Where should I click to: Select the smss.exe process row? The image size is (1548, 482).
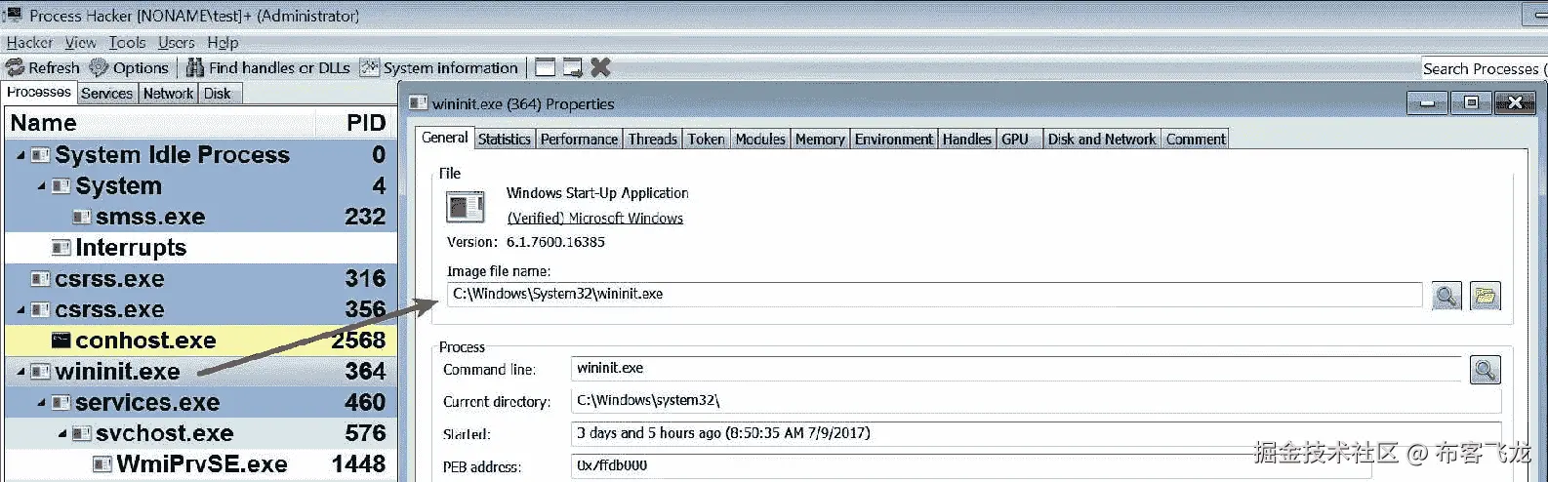[x=200, y=217]
